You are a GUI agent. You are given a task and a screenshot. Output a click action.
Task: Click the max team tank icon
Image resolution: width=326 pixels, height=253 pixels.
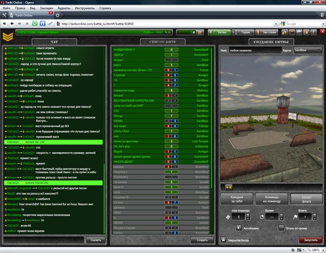pos(228,217)
